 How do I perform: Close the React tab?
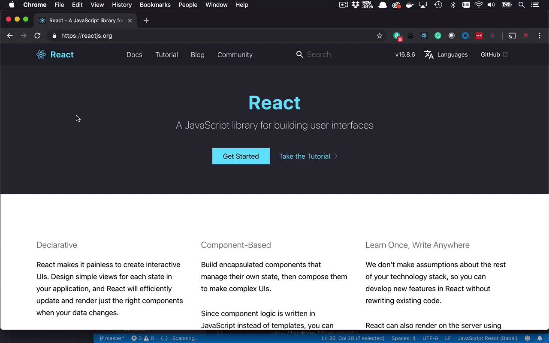pos(130,21)
